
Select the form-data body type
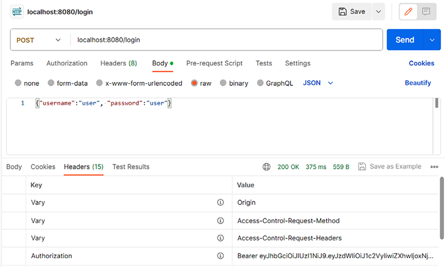[x=51, y=83]
